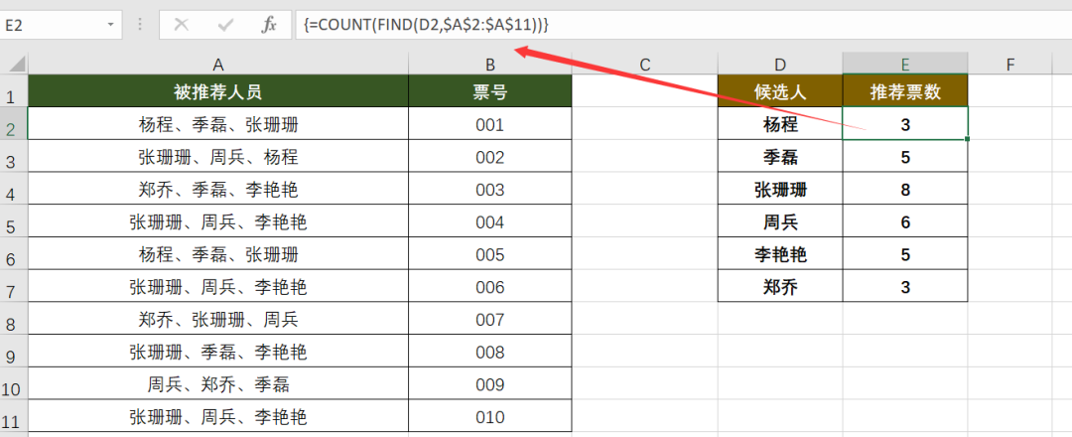The image size is (1072, 437).
Task: Select cell with 郑乔、张珊珊、周兵
Action: click(x=218, y=320)
